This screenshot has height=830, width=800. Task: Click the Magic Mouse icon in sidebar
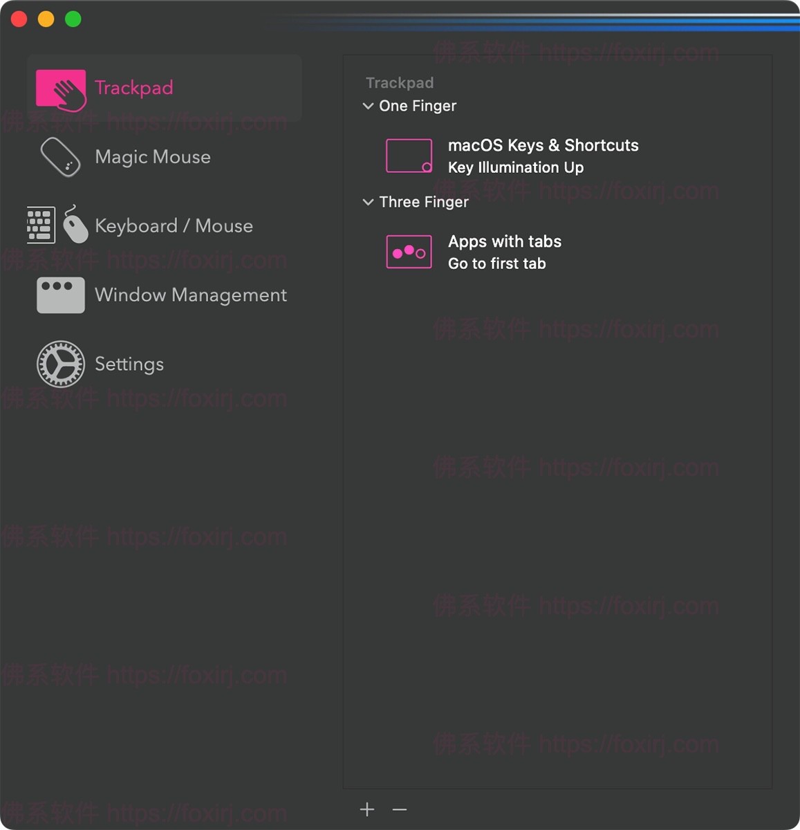pos(61,157)
